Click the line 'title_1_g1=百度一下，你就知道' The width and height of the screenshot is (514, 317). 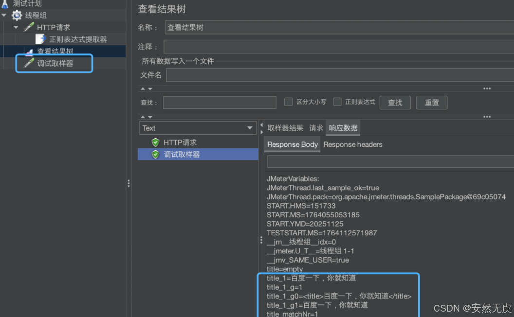click(x=317, y=305)
